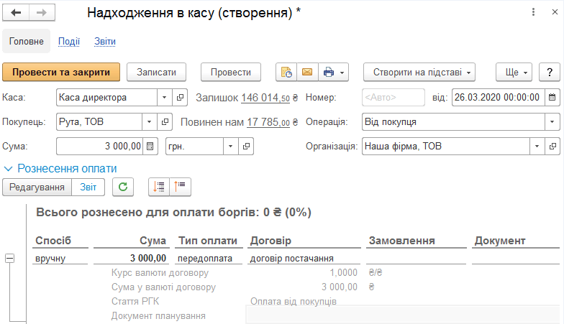Click the expand all rows icon
This screenshot has height=324, width=564.
159,187
